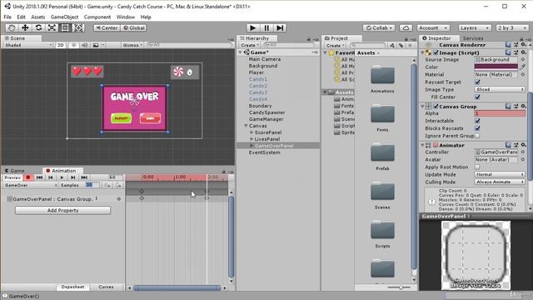Uncheck the Raycast Target checkbox
The width and height of the screenshot is (533, 300).
pyautogui.click(x=477, y=82)
